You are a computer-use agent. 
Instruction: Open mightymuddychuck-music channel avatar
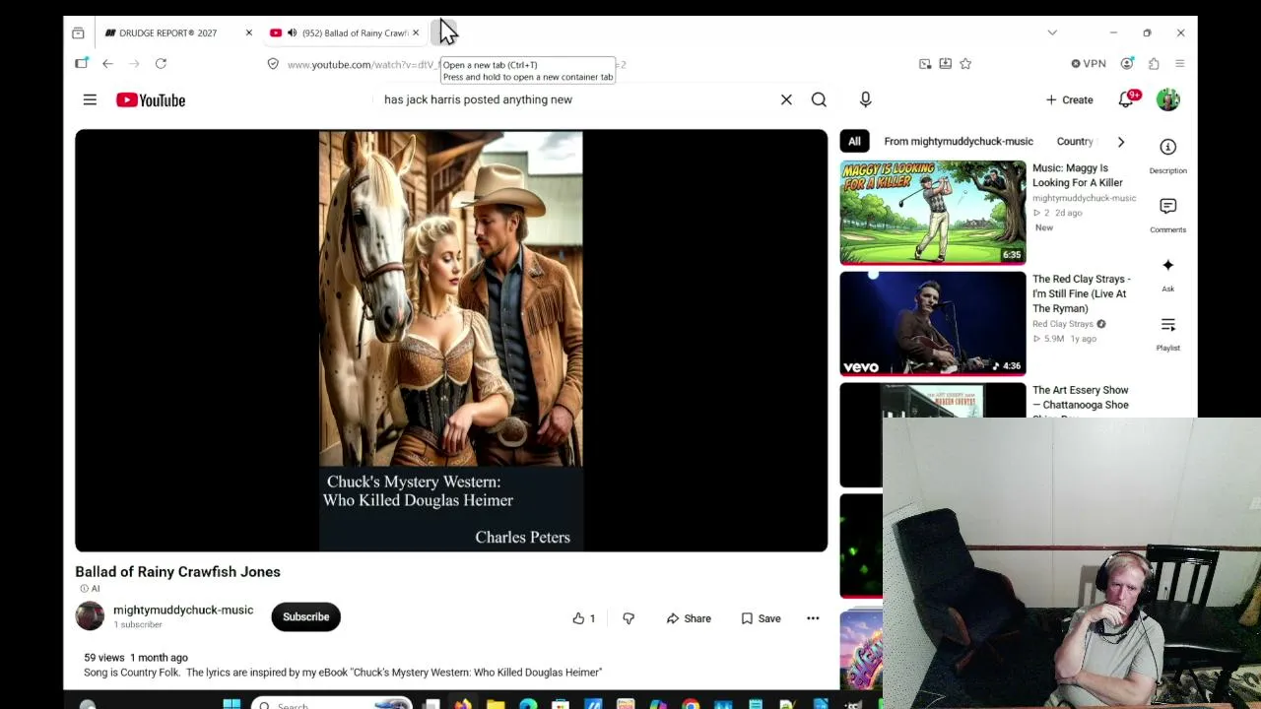click(90, 615)
